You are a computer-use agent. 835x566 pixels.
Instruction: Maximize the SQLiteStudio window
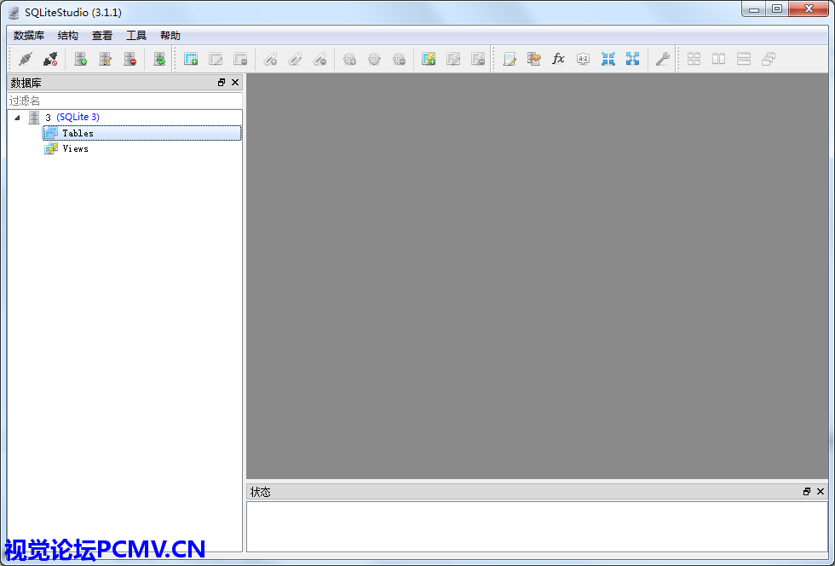pyautogui.click(x=777, y=9)
